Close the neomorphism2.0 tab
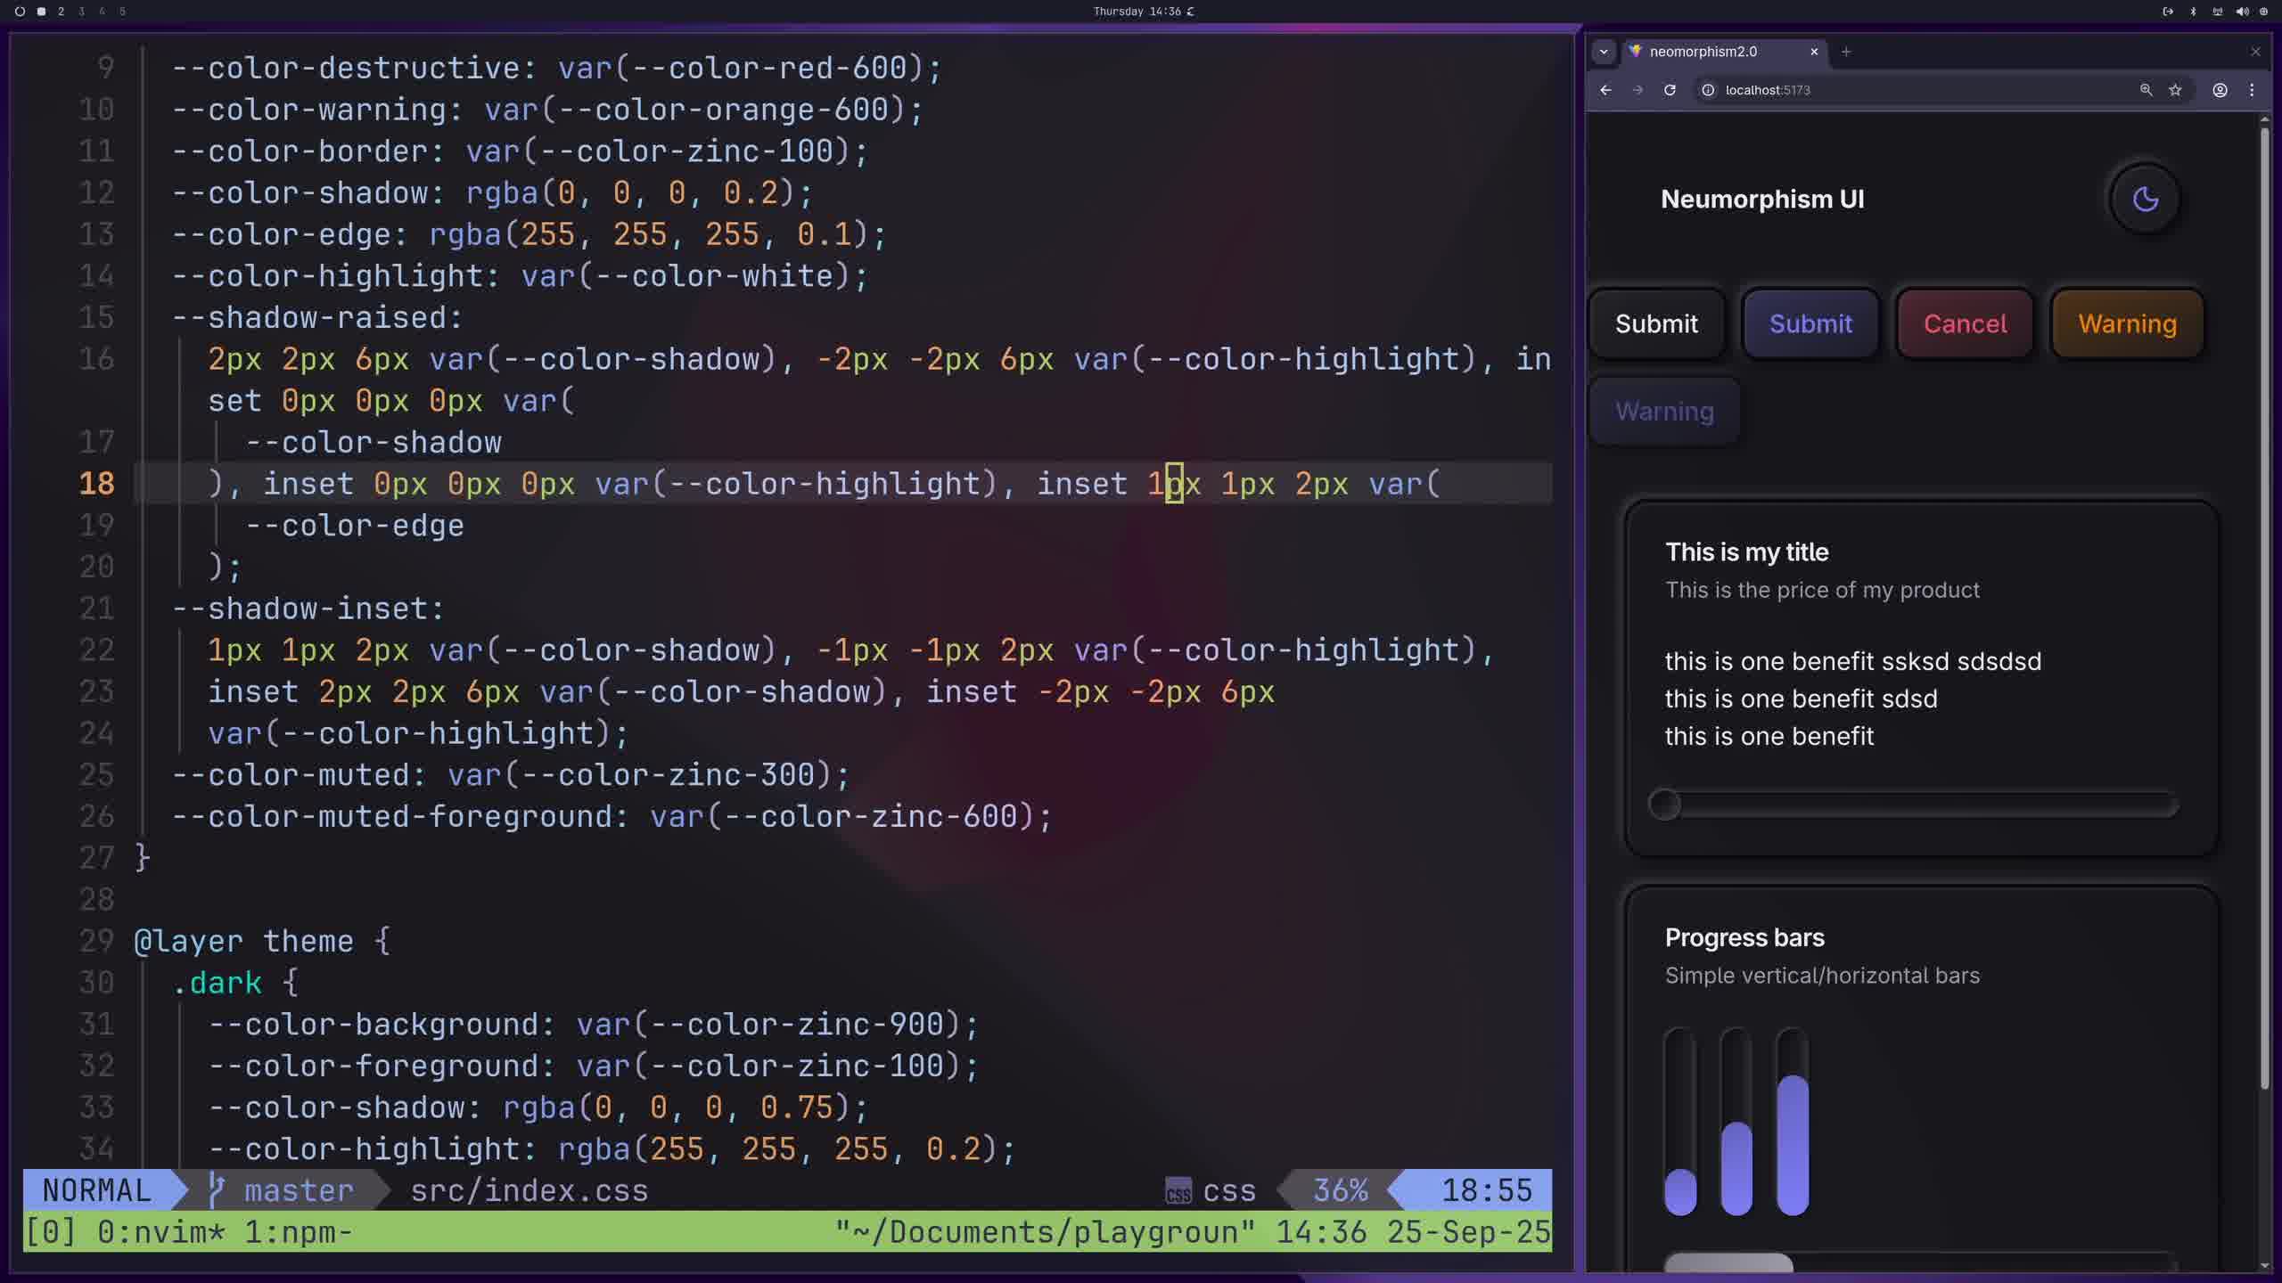 (x=1813, y=52)
